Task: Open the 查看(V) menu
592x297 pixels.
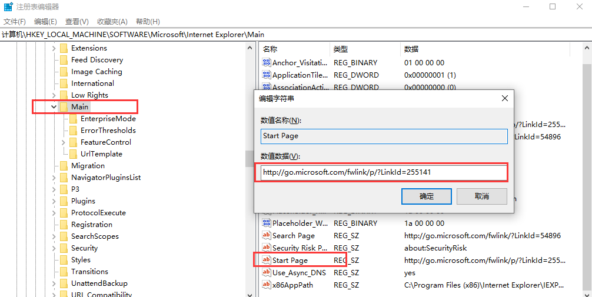Action: point(77,22)
